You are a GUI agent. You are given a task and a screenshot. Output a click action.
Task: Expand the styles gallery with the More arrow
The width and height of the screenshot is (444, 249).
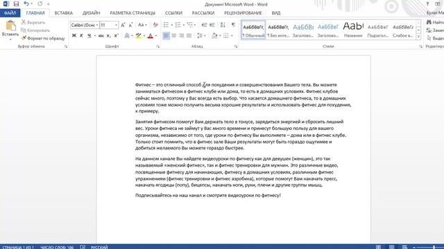418,37
